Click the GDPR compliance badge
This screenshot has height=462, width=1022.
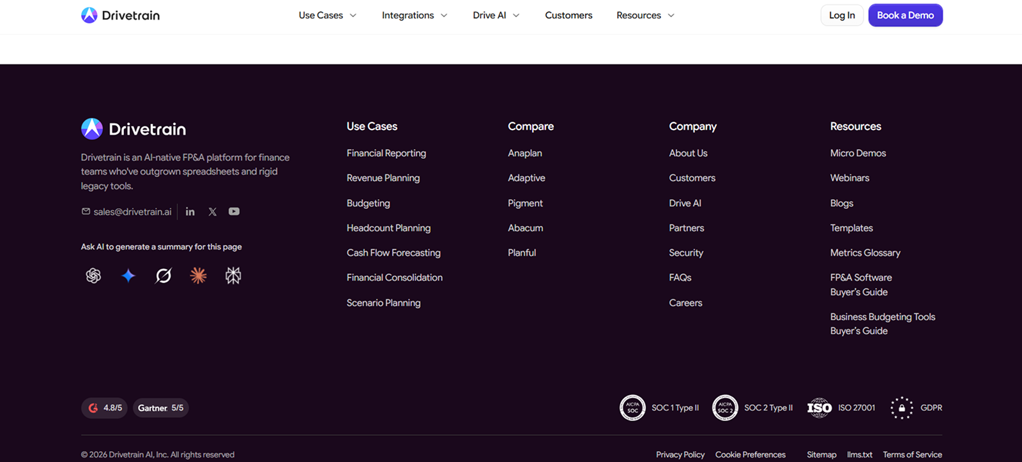coord(917,408)
